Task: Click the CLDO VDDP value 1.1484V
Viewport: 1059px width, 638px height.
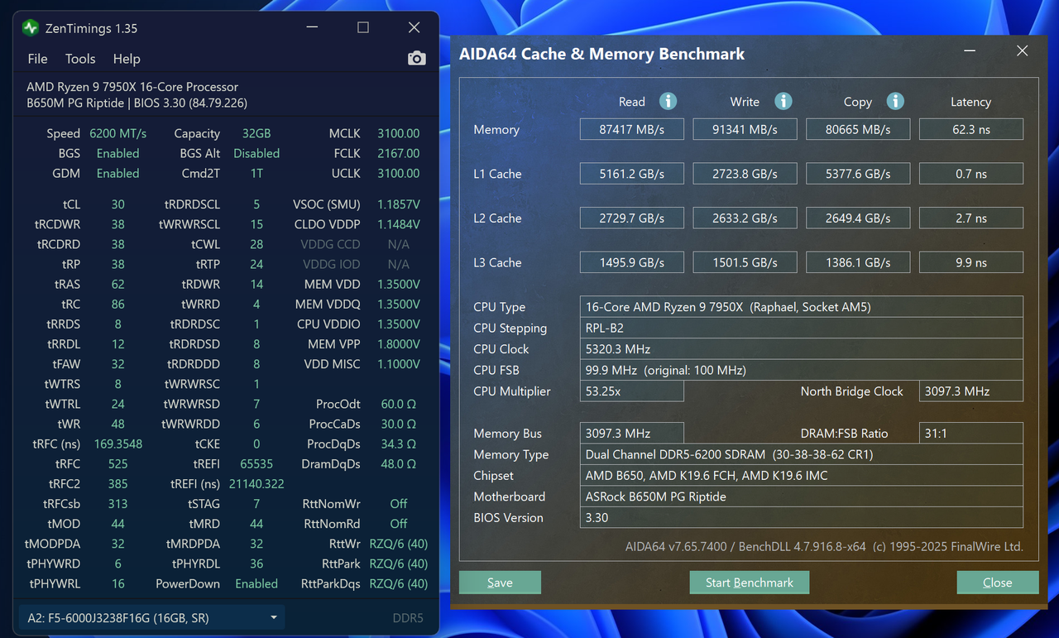Action: [x=398, y=224]
